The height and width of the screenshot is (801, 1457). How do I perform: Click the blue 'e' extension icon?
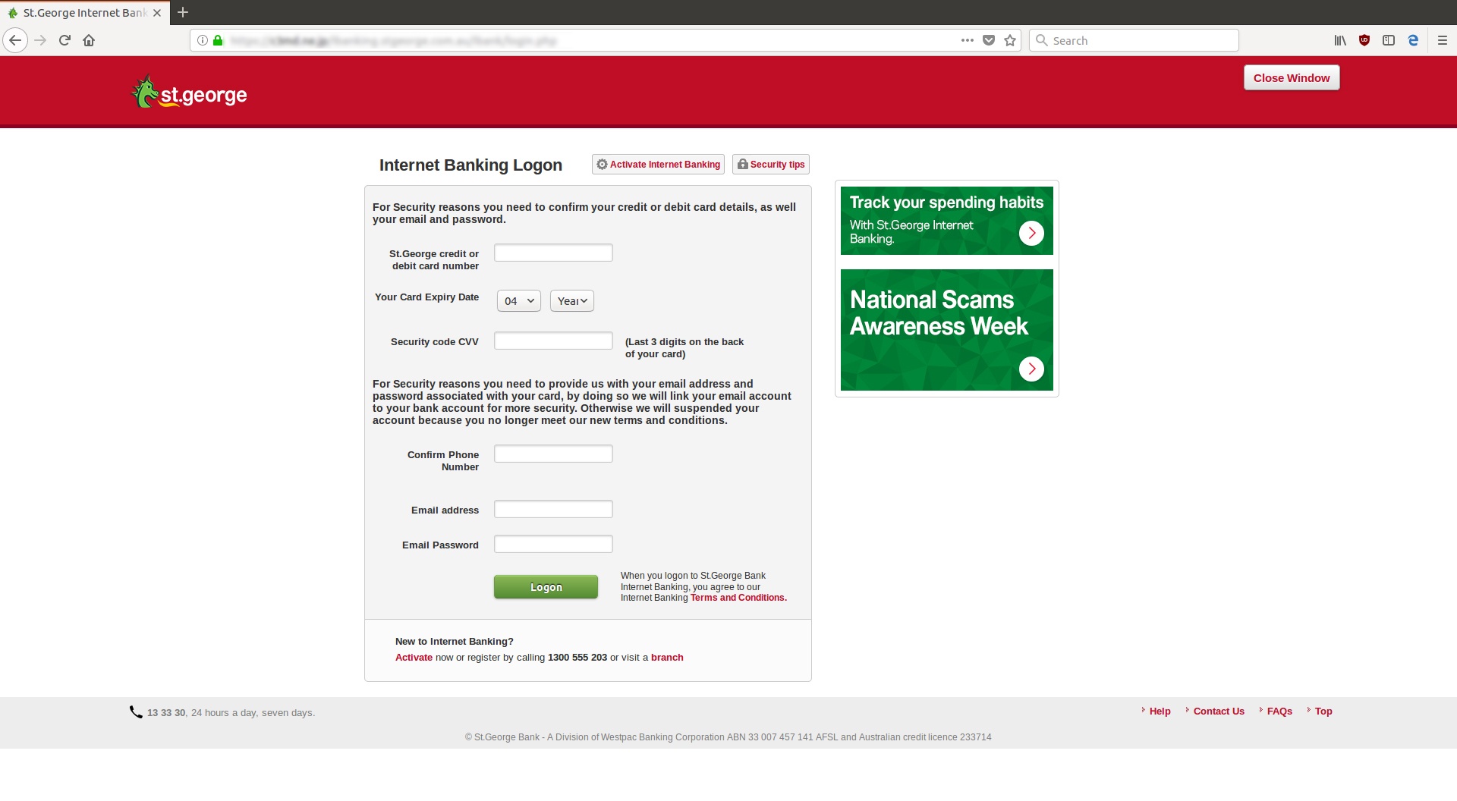[x=1413, y=40]
